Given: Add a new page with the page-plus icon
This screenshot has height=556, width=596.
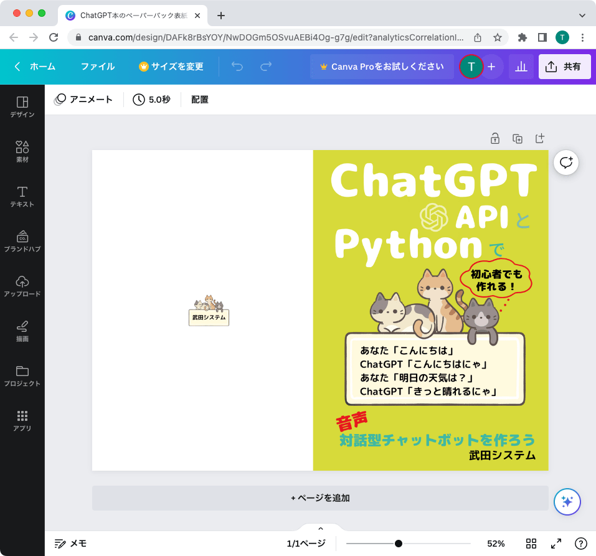Looking at the screenshot, I should pyautogui.click(x=540, y=138).
